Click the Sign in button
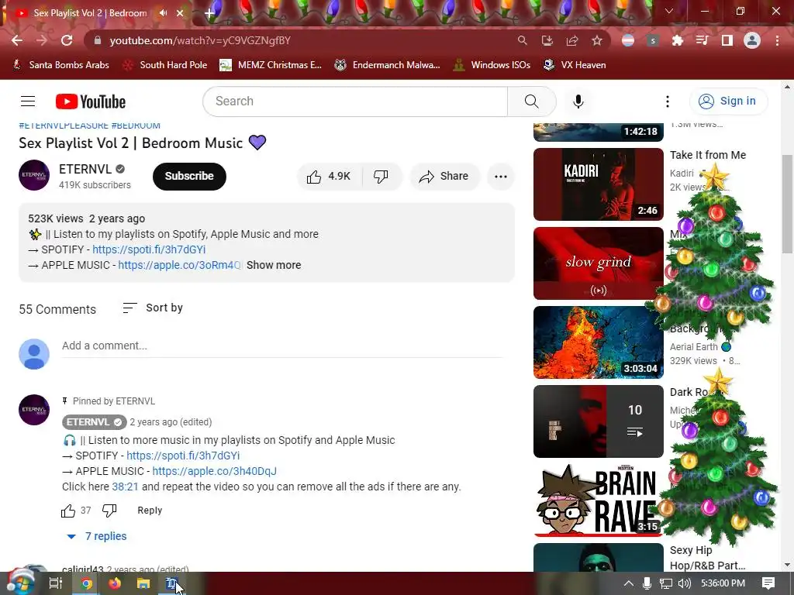 (729, 101)
